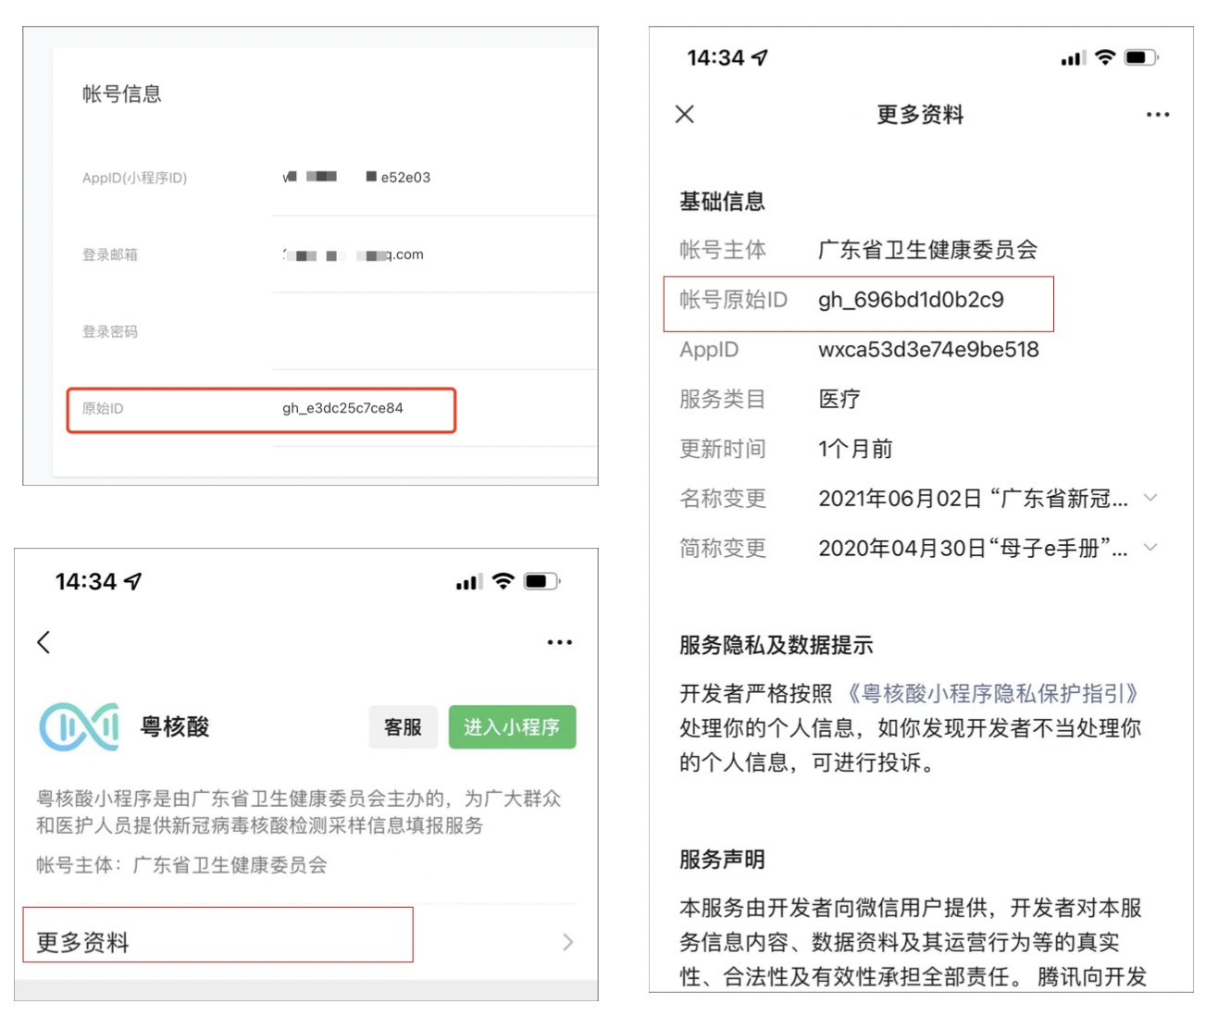Image resolution: width=1205 pixels, height=1016 pixels.
Task: Tap the cellular signal icon in bottom-left phone
Action: [468, 582]
